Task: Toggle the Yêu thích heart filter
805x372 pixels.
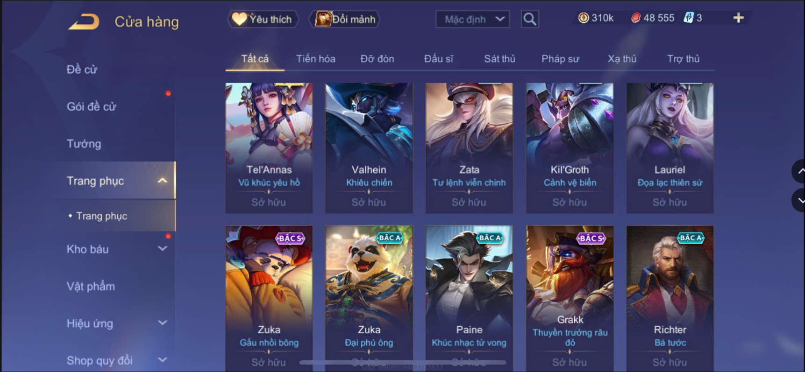Action: [263, 19]
